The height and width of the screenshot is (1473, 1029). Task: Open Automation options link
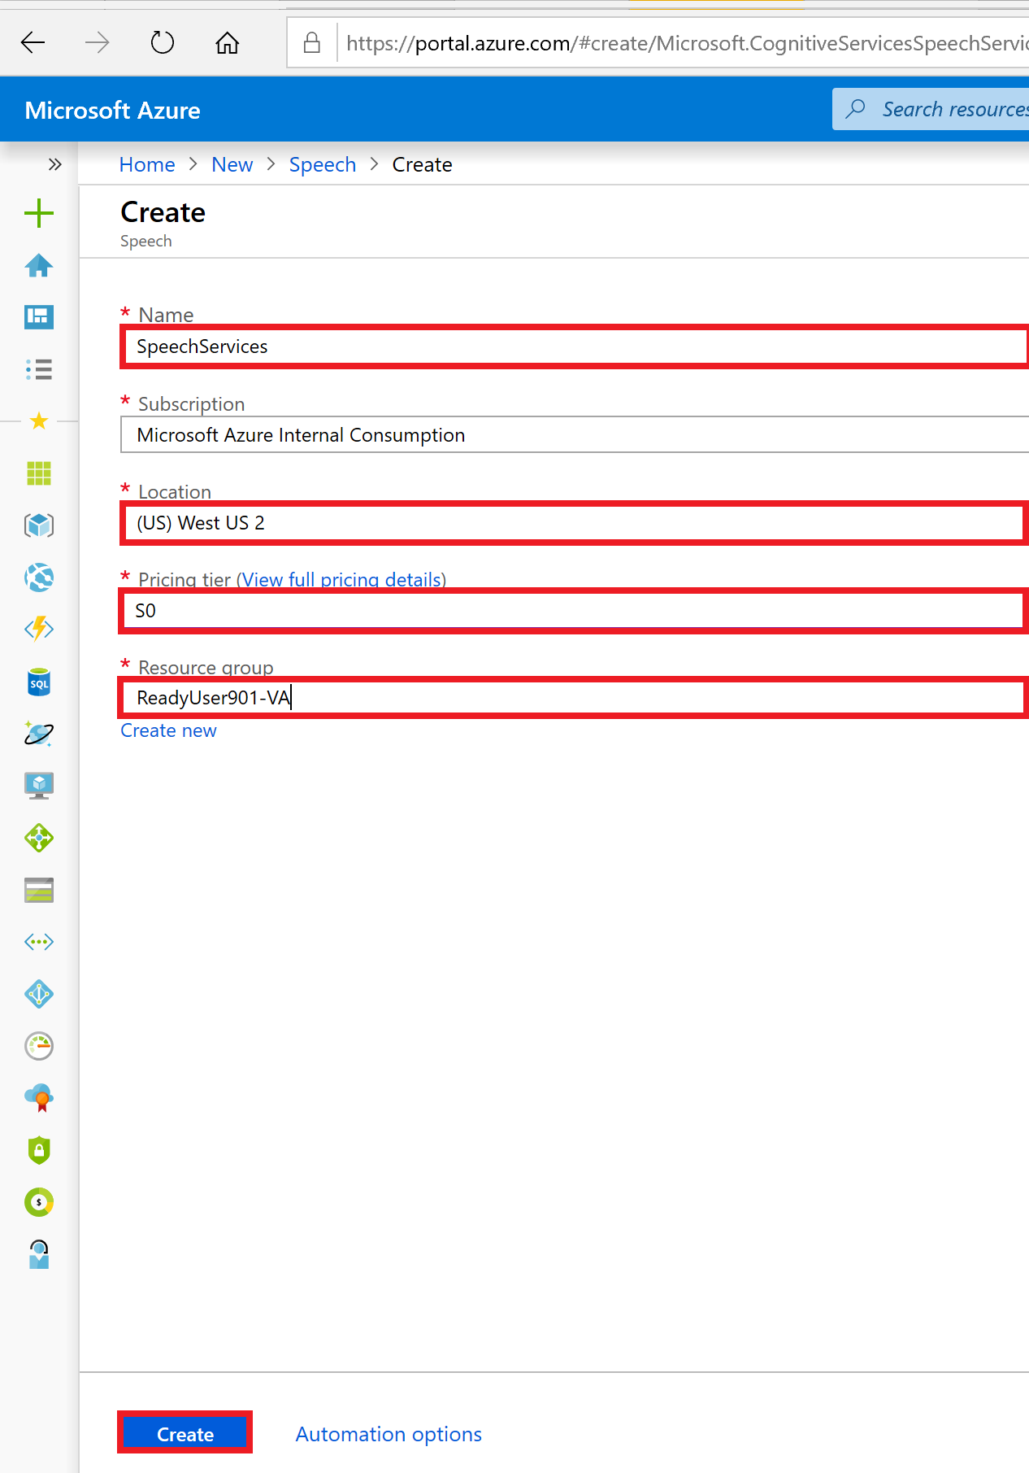click(x=389, y=1434)
